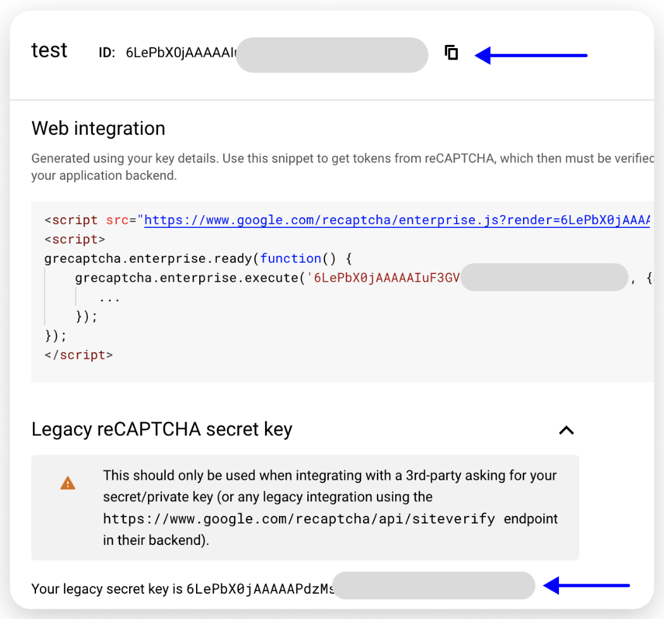Click the 'Generated using your key details' description
The width and height of the screenshot is (664, 619).
(343, 166)
